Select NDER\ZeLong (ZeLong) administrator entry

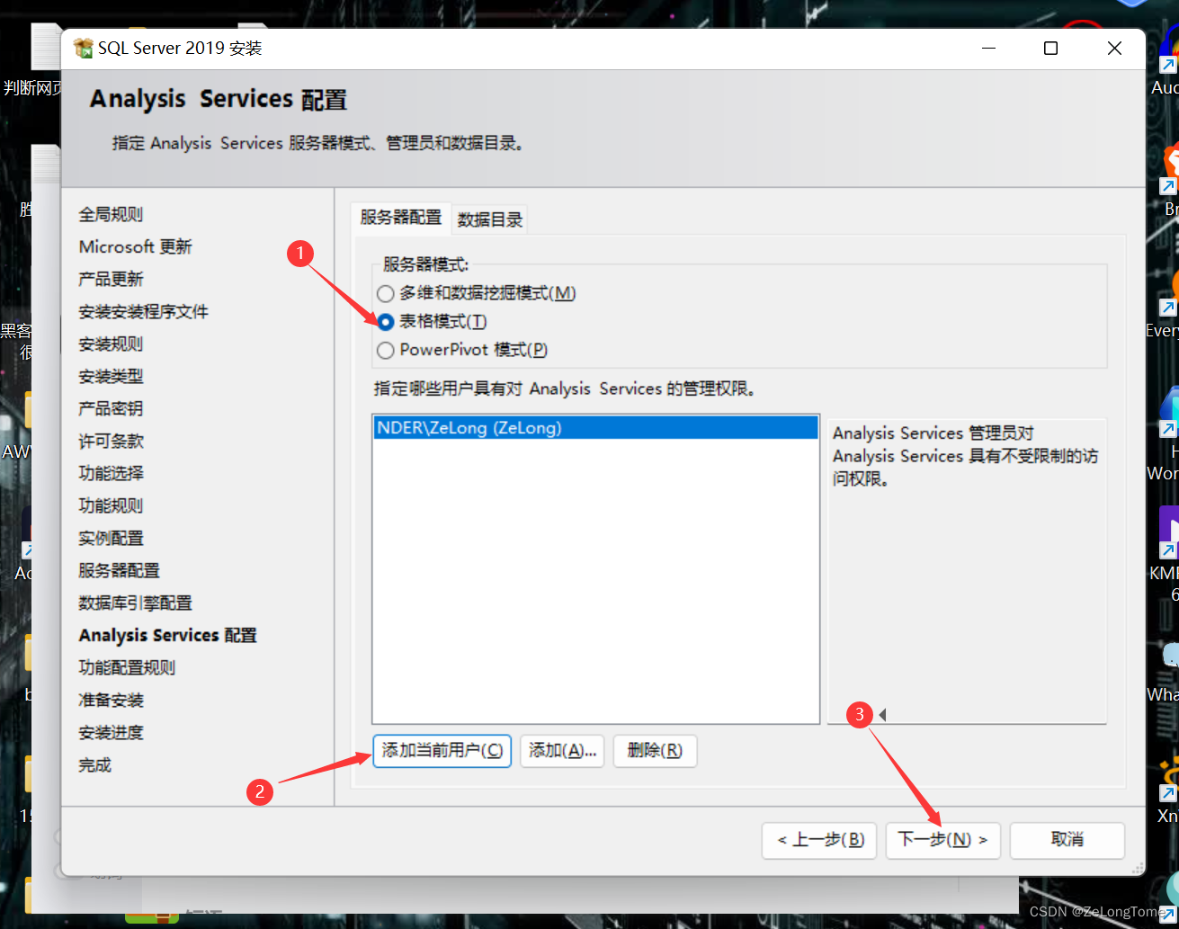point(595,428)
